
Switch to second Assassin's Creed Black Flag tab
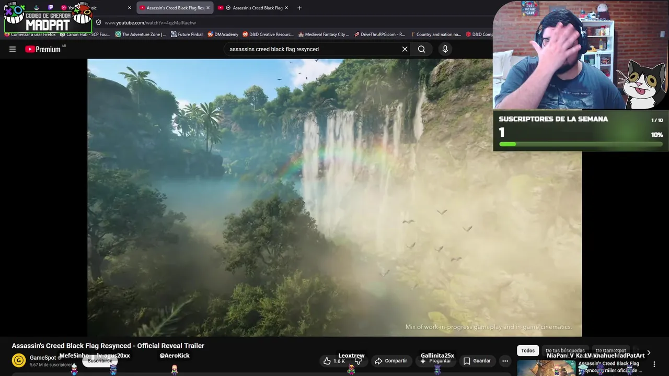254,8
